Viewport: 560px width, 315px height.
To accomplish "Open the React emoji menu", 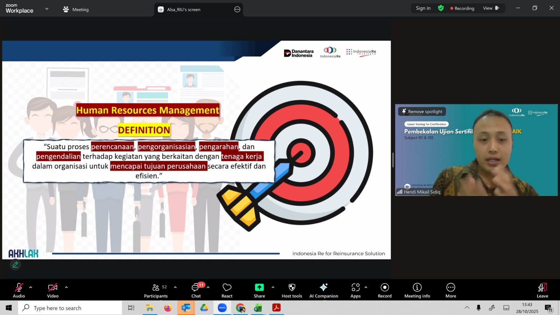I will pos(227,290).
